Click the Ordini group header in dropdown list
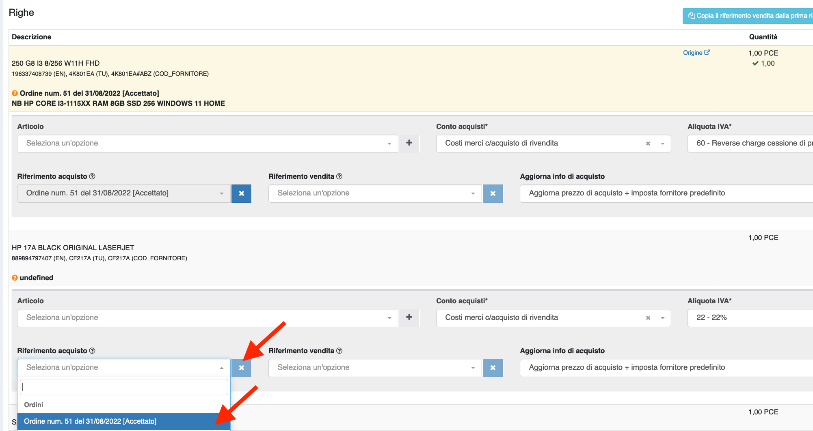The image size is (813, 431). 34,405
